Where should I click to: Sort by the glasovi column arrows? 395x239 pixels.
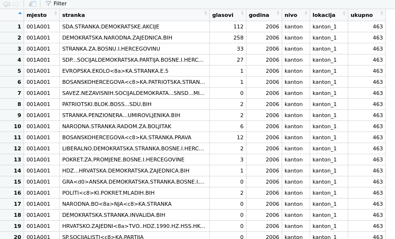tap(242, 13)
